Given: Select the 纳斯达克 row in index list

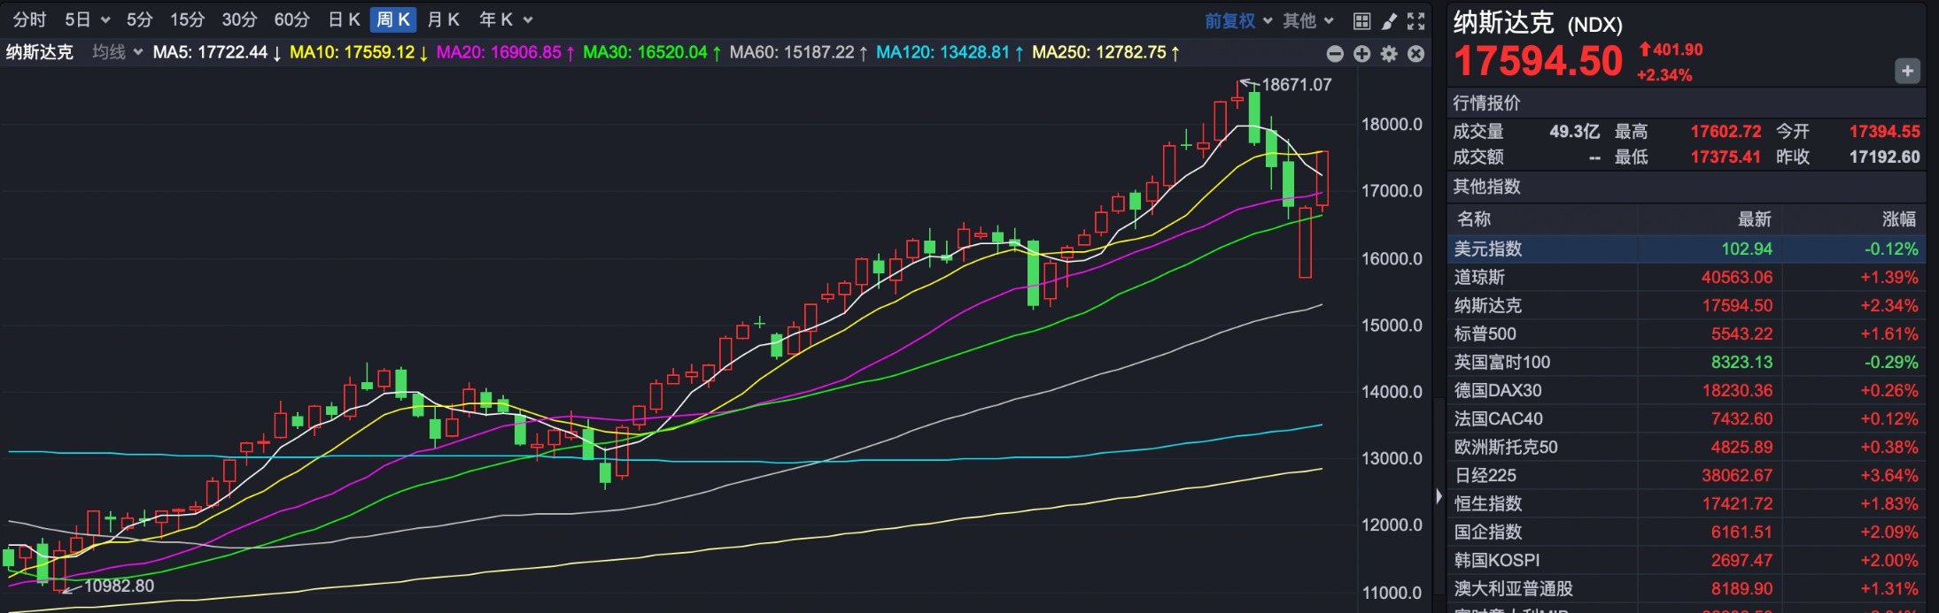Looking at the screenshot, I should pyautogui.click(x=1687, y=305).
